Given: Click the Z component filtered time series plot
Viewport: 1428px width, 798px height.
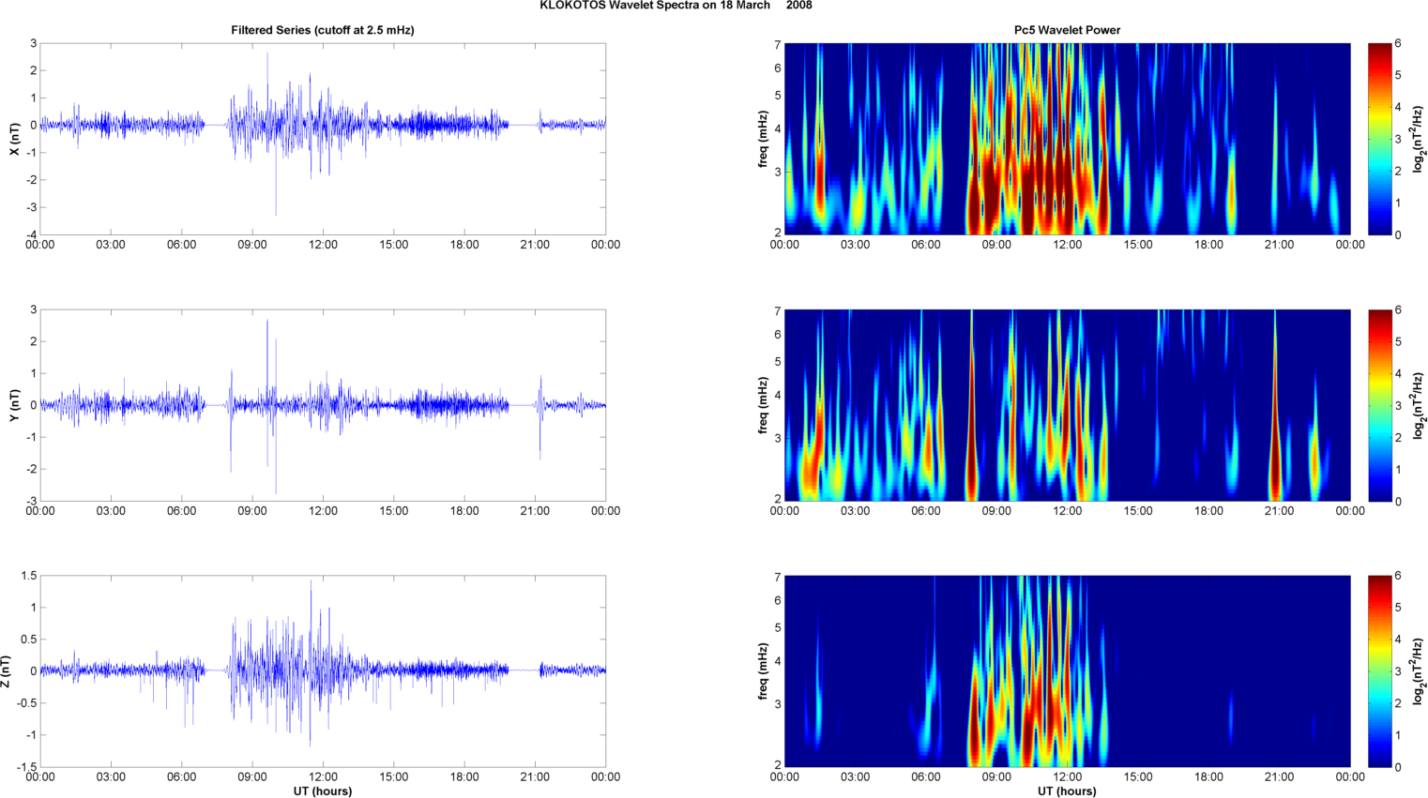Looking at the screenshot, I should click(x=323, y=671).
